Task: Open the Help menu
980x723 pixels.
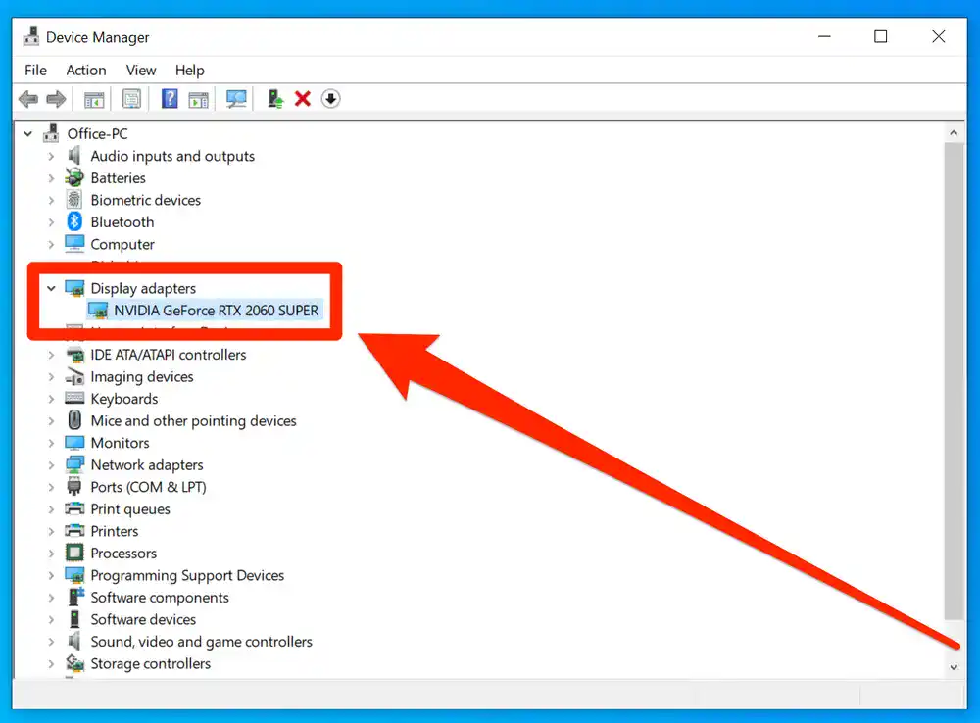Action: coord(189,70)
